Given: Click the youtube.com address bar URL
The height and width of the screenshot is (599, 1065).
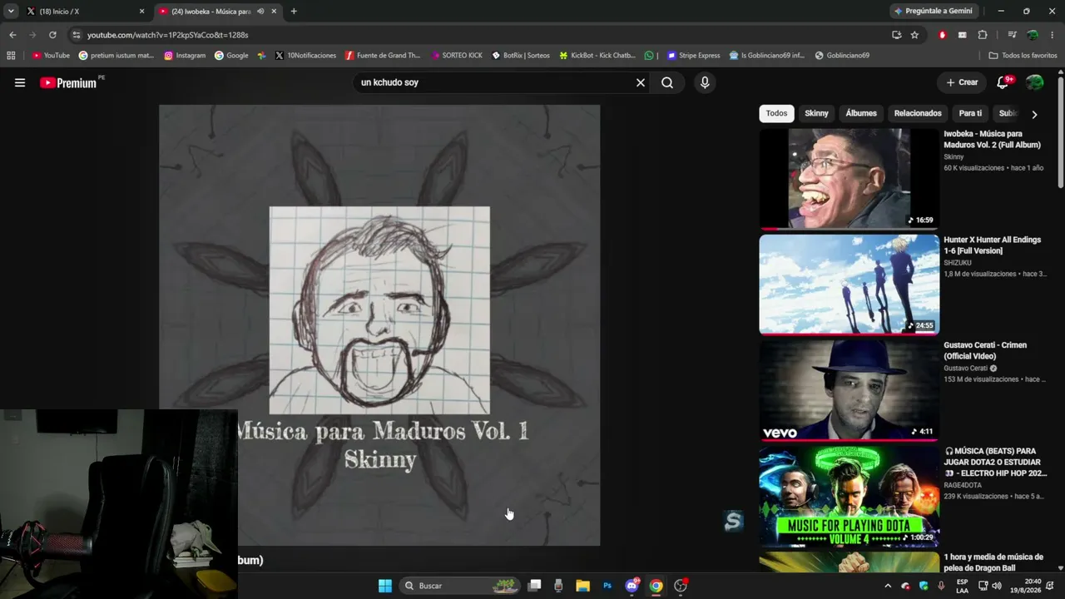Looking at the screenshot, I should (168, 35).
